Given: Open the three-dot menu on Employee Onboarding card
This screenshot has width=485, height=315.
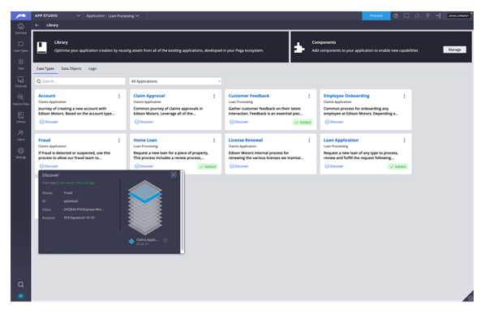Looking at the screenshot, I should 404,97.
